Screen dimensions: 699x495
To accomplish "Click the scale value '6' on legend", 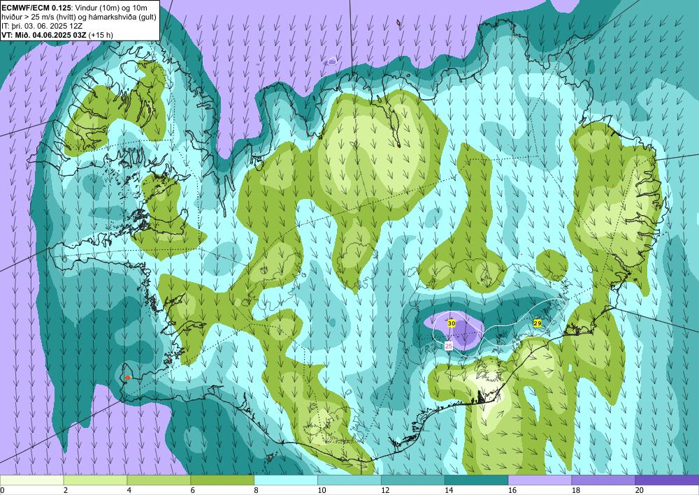I will [193, 491].
